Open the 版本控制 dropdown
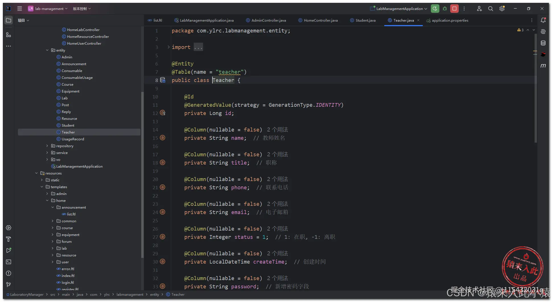The height and width of the screenshot is (302, 552). [82, 9]
